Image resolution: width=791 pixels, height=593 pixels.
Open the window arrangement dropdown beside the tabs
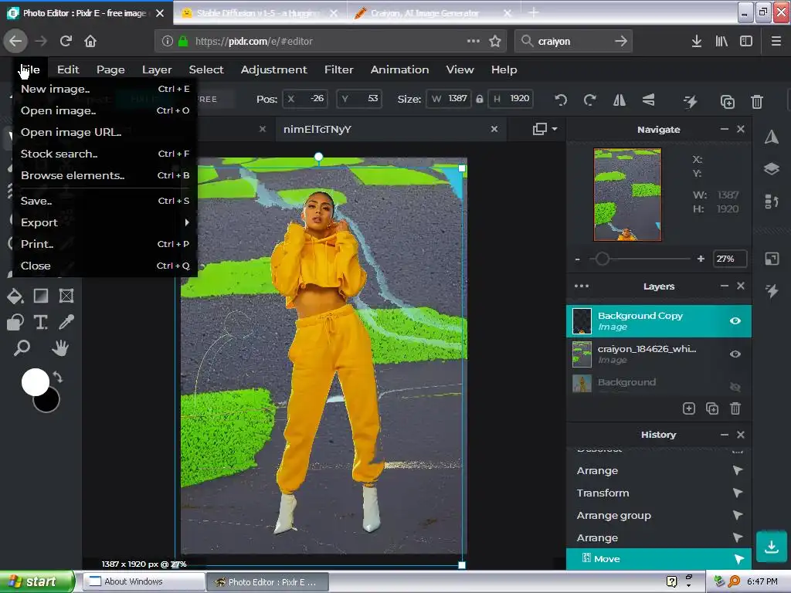[x=545, y=129]
